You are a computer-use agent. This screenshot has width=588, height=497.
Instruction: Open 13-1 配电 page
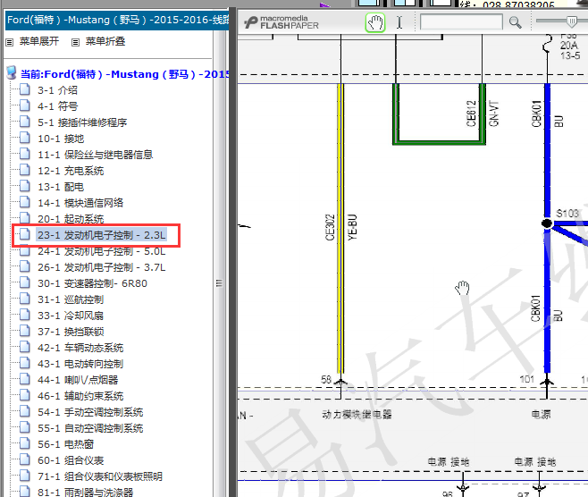[61, 187]
